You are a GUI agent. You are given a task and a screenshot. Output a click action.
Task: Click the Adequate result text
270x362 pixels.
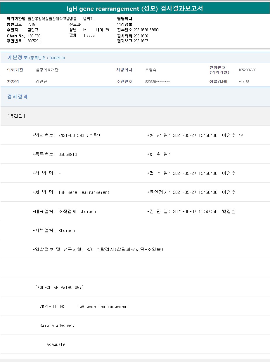click(56, 344)
